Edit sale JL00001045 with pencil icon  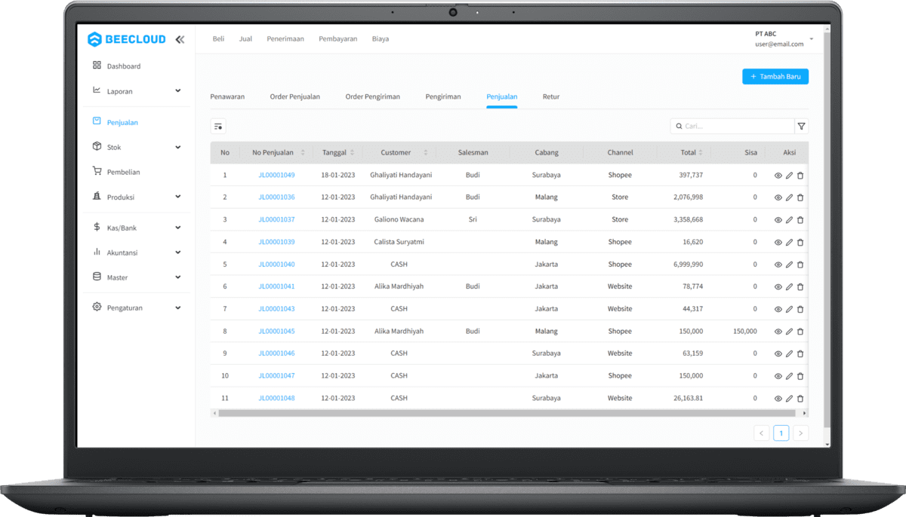pyautogui.click(x=789, y=332)
